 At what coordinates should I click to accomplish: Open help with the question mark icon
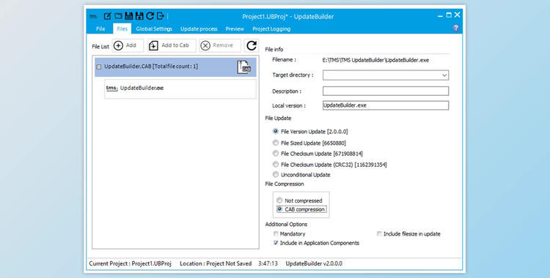(455, 28)
